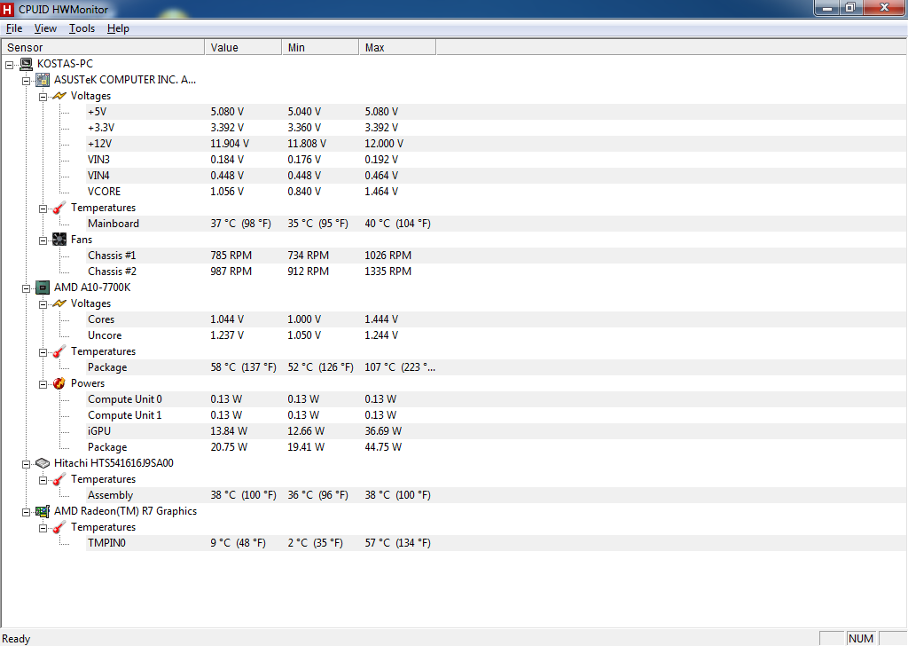Click the Hitachi hard drive icon
Viewport: 908px width, 646px height.
pos(43,463)
